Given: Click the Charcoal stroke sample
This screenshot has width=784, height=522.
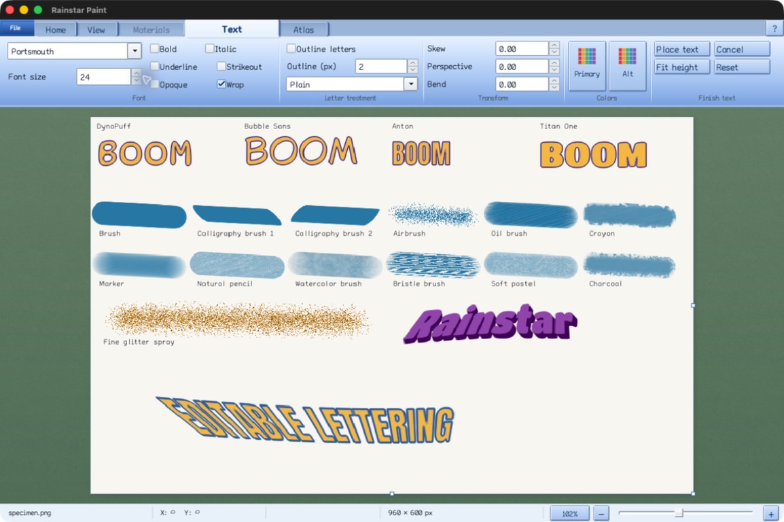Looking at the screenshot, I should point(629,264).
